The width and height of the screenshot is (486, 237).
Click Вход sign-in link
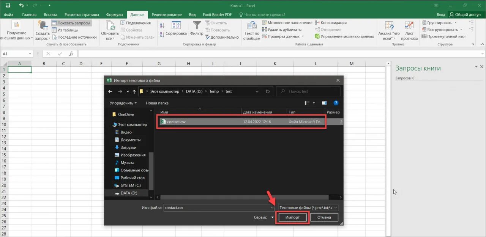point(440,15)
